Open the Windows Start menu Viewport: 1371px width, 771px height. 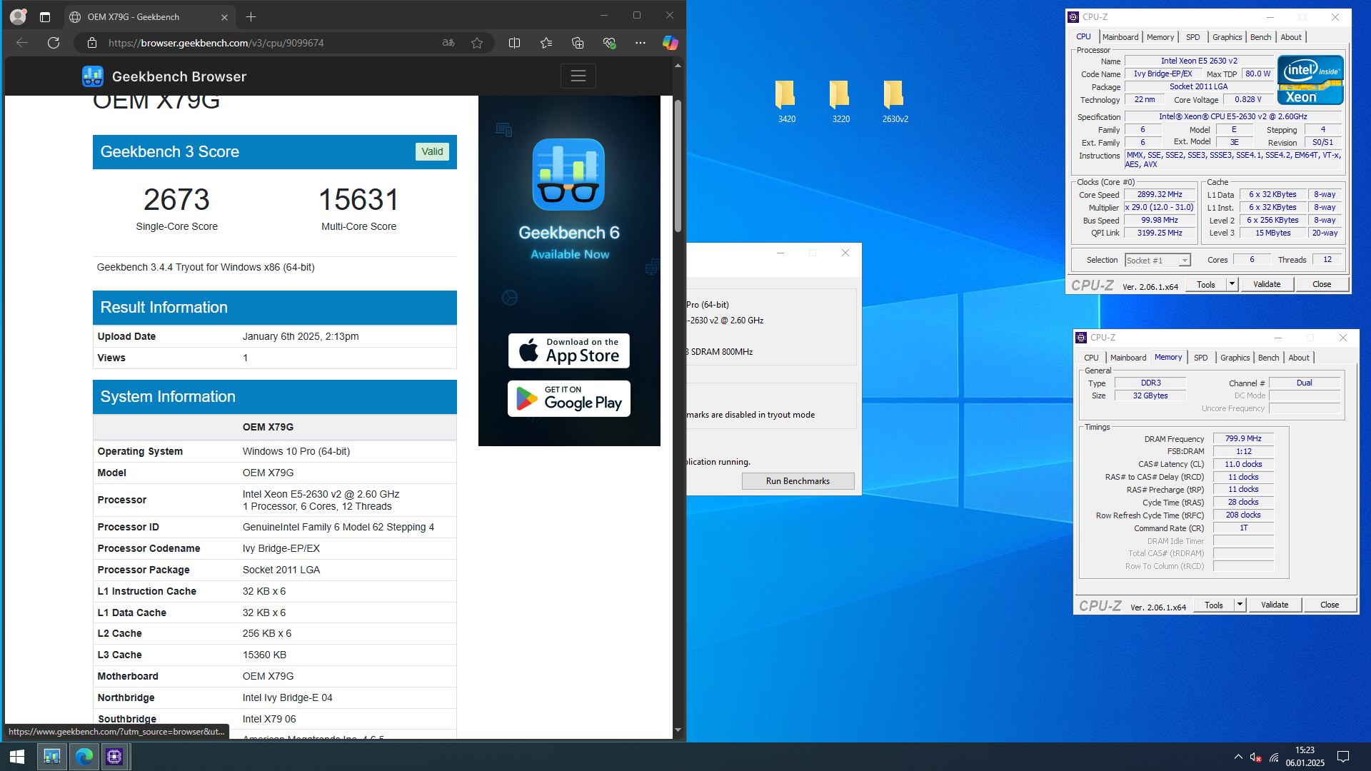(x=17, y=756)
